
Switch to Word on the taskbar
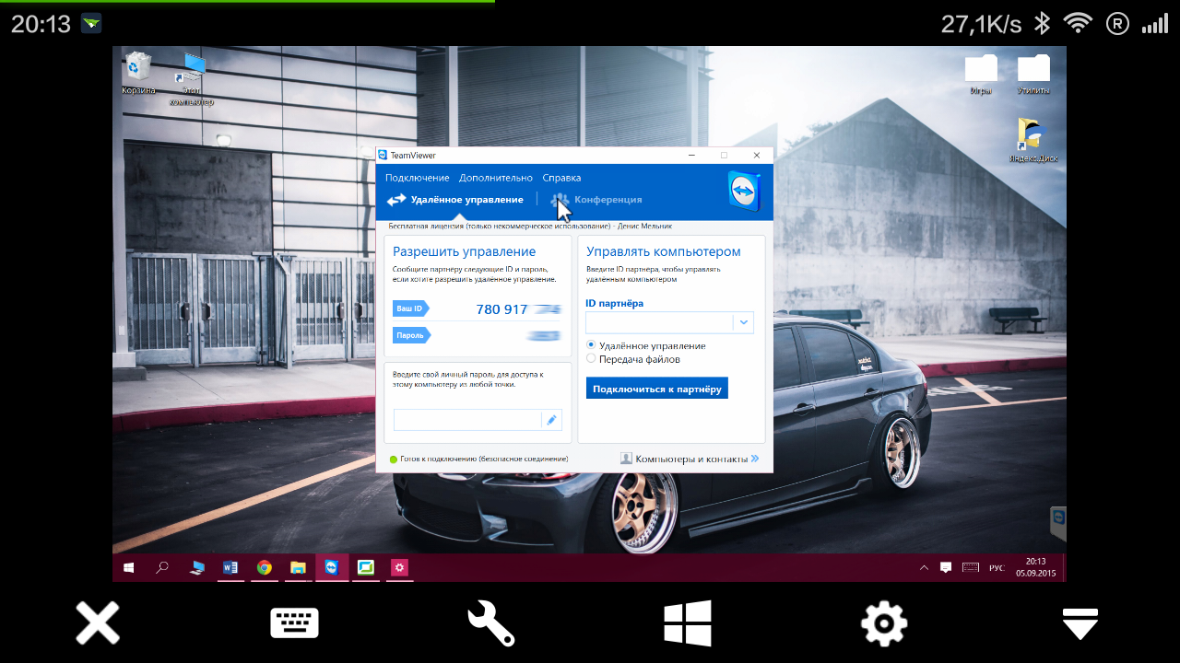(230, 568)
